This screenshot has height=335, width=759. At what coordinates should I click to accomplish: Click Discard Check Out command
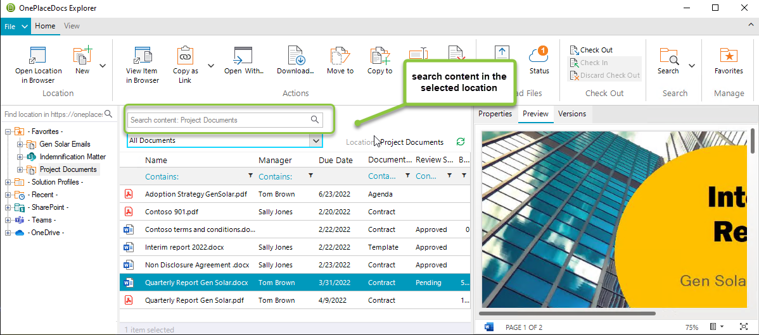pyautogui.click(x=604, y=75)
